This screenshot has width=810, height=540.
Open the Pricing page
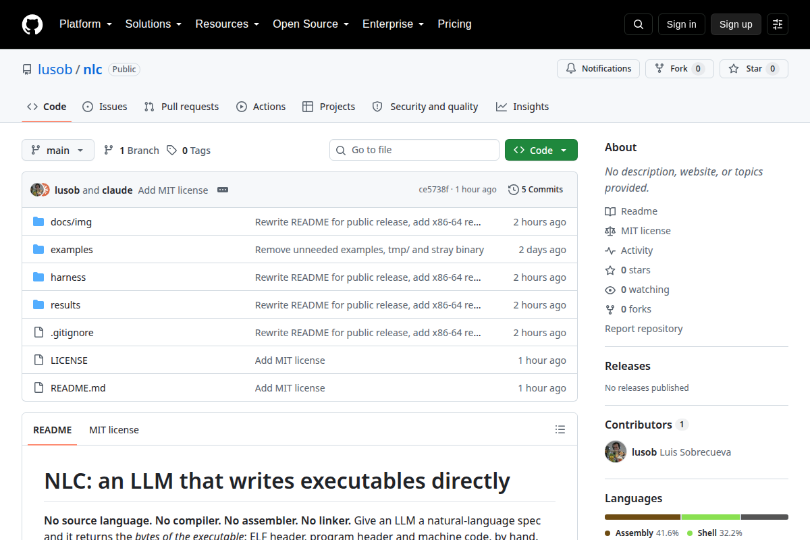[454, 24]
